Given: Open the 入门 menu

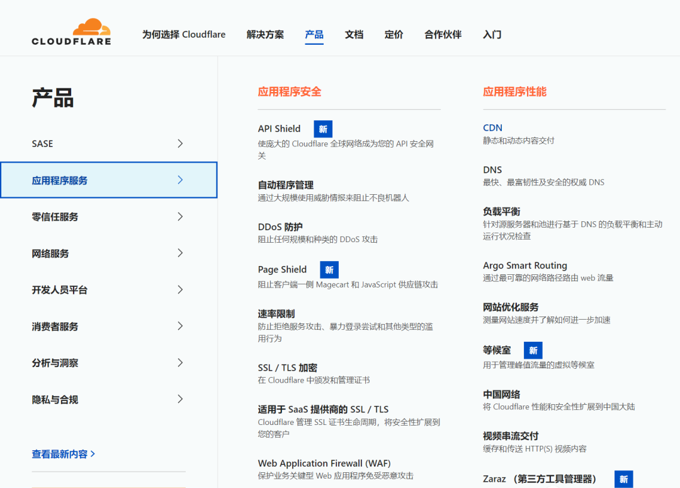Looking at the screenshot, I should click(x=492, y=34).
